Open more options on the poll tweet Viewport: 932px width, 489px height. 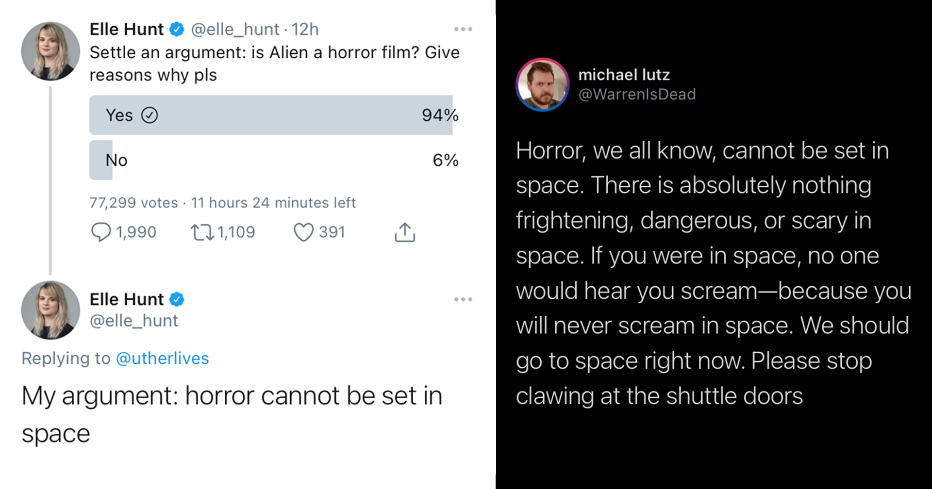(x=463, y=30)
